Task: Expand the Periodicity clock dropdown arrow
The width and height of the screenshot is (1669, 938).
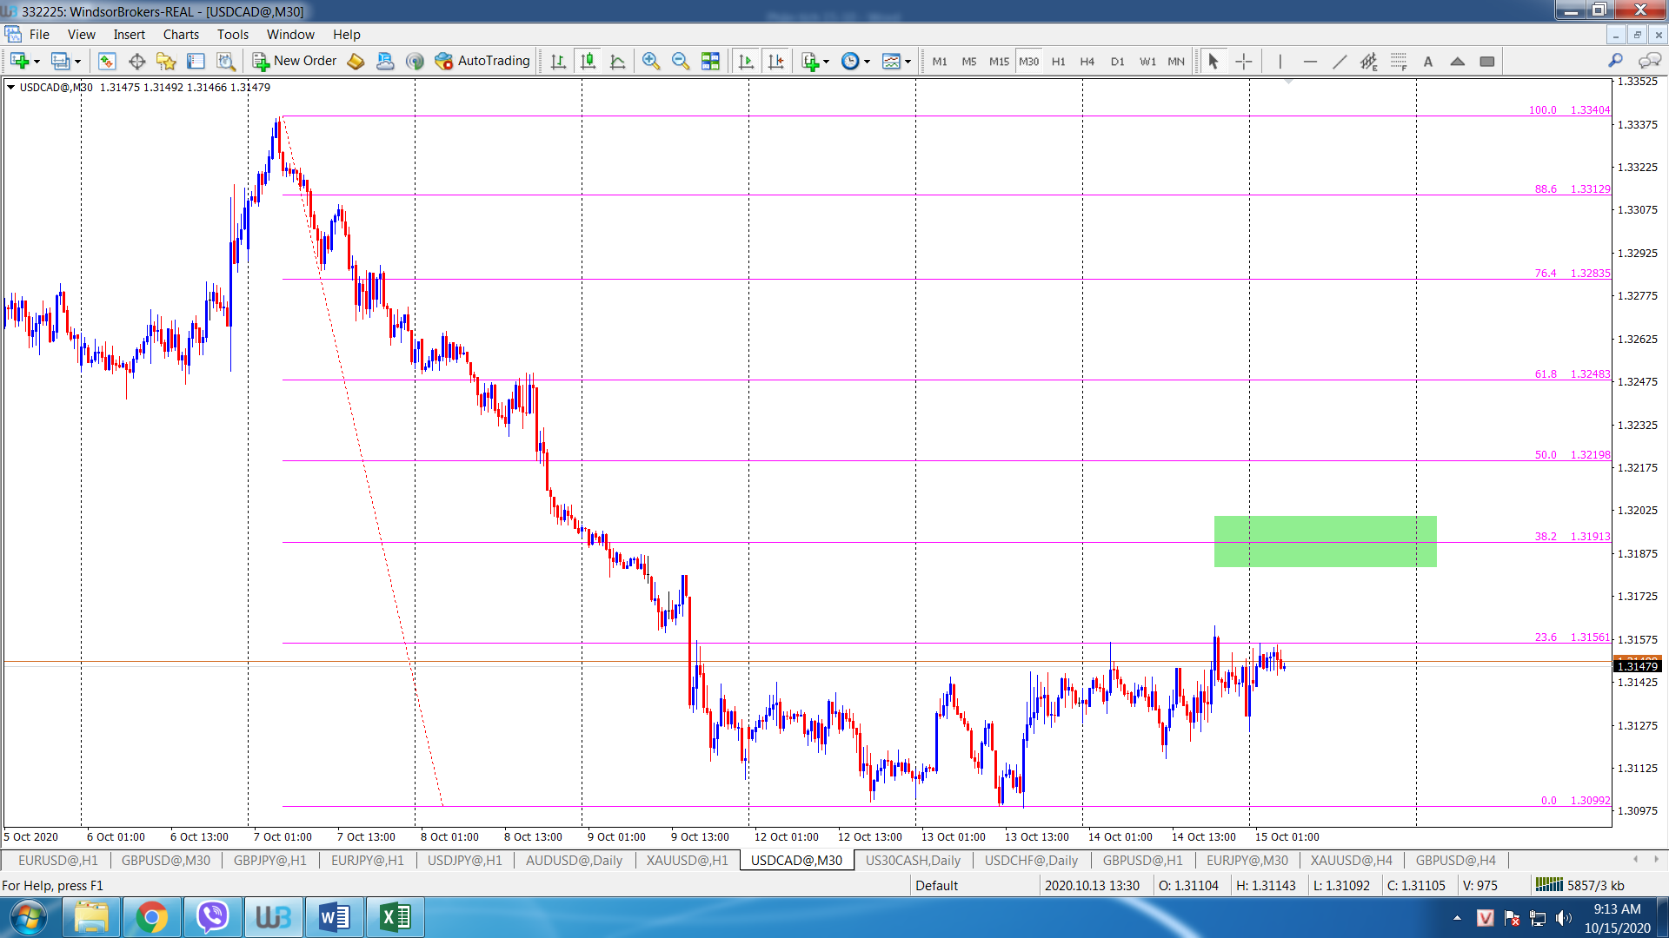Action: point(867,62)
